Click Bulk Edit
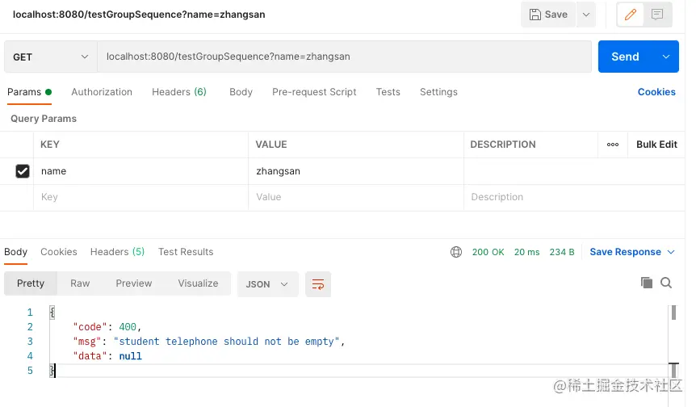This screenshot has height=407, width=696. pos(656,145)
